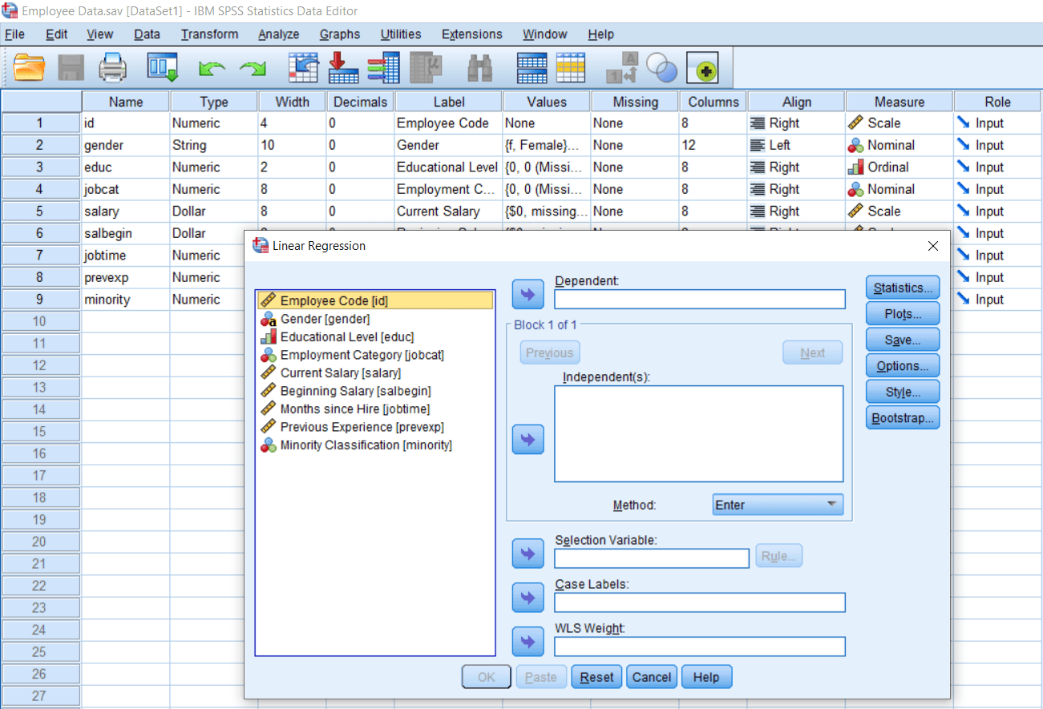Viewport: 1043px width, 709px height.
Task: Click the Plots... button
Action: (x=903, y=314)
